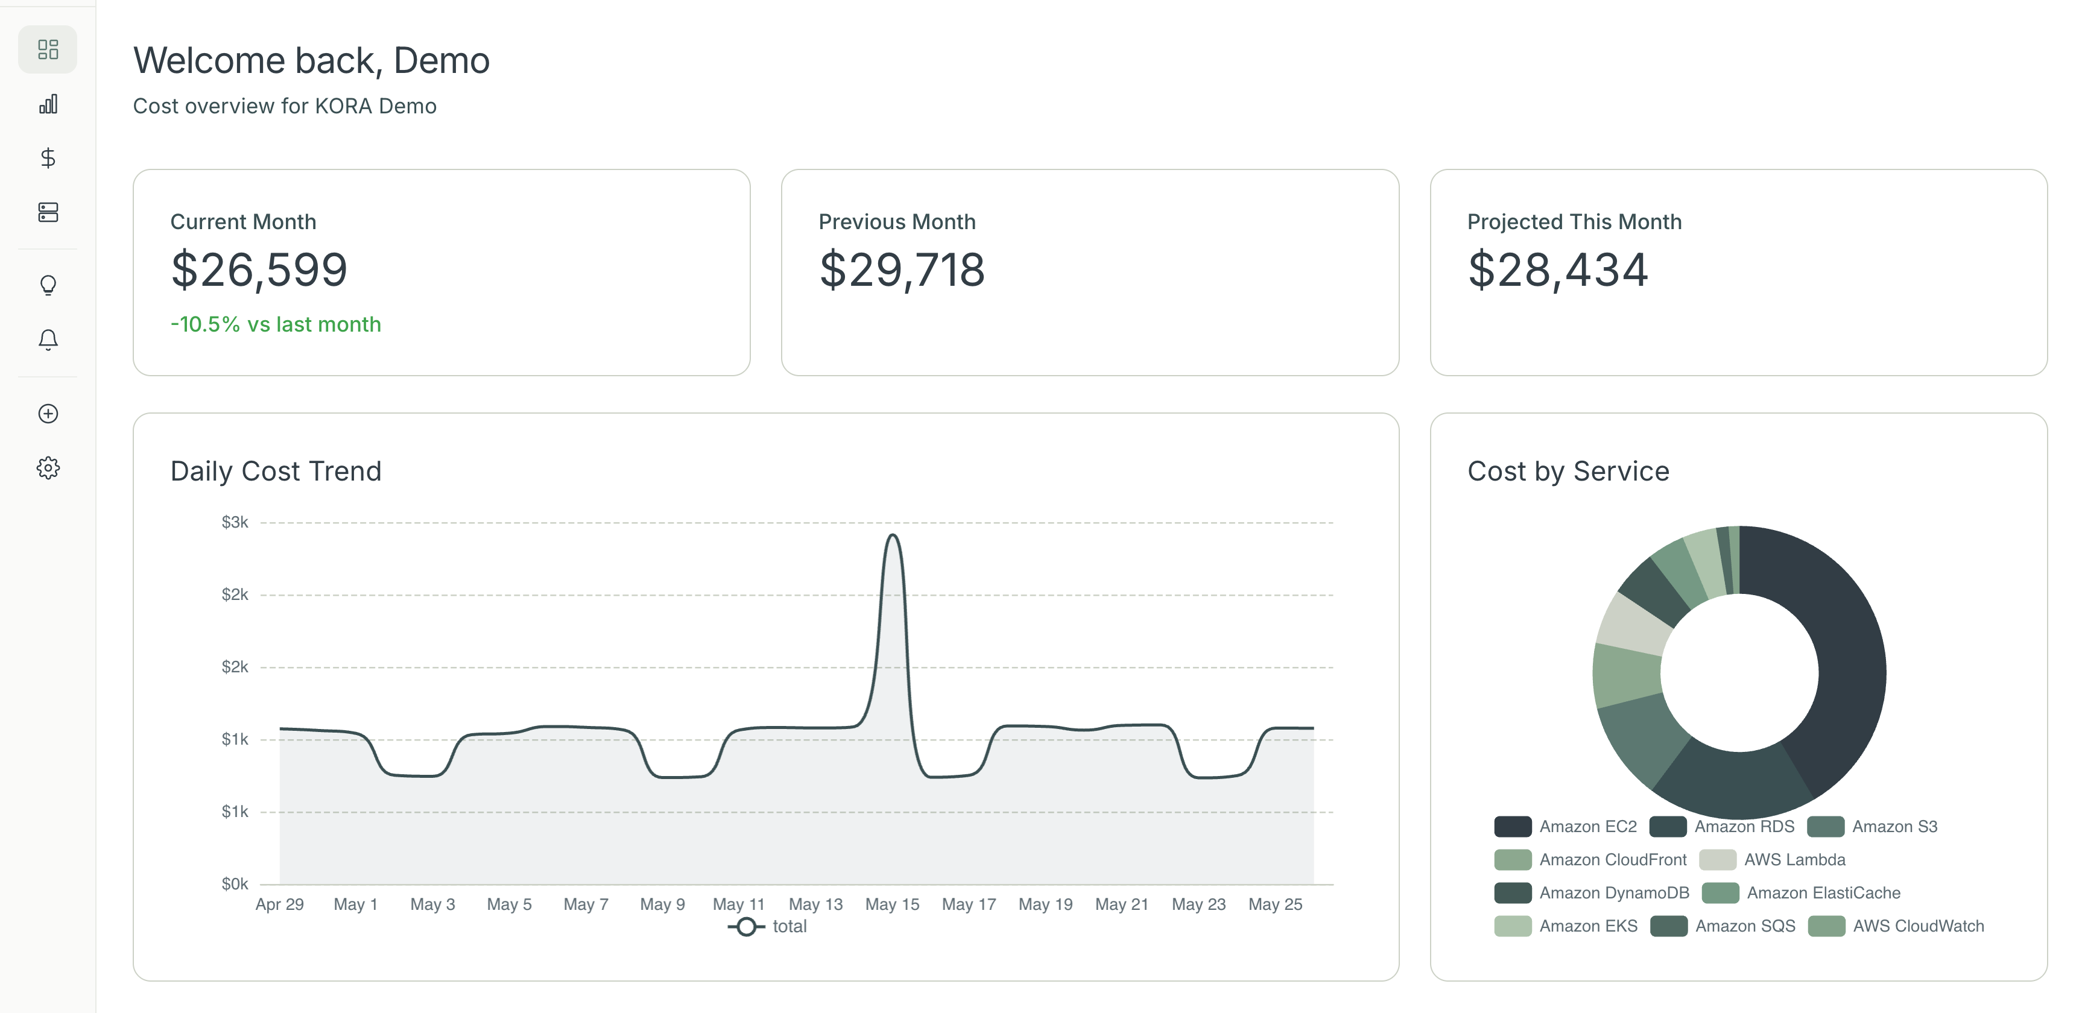Screen dimensions: 2082x1013
Task: Click the plus circle add icon
Action: [x=48, y=414]
